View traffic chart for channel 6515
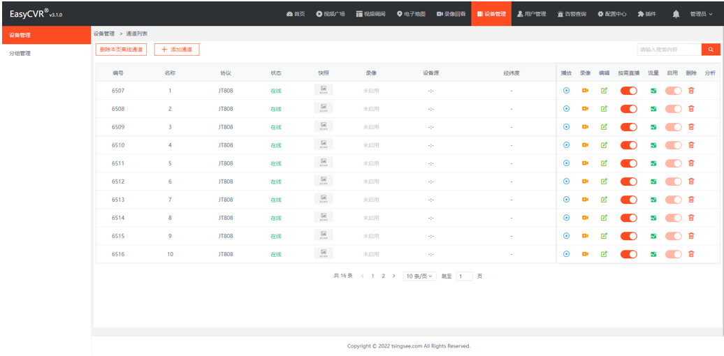 (x=653, y=236)
